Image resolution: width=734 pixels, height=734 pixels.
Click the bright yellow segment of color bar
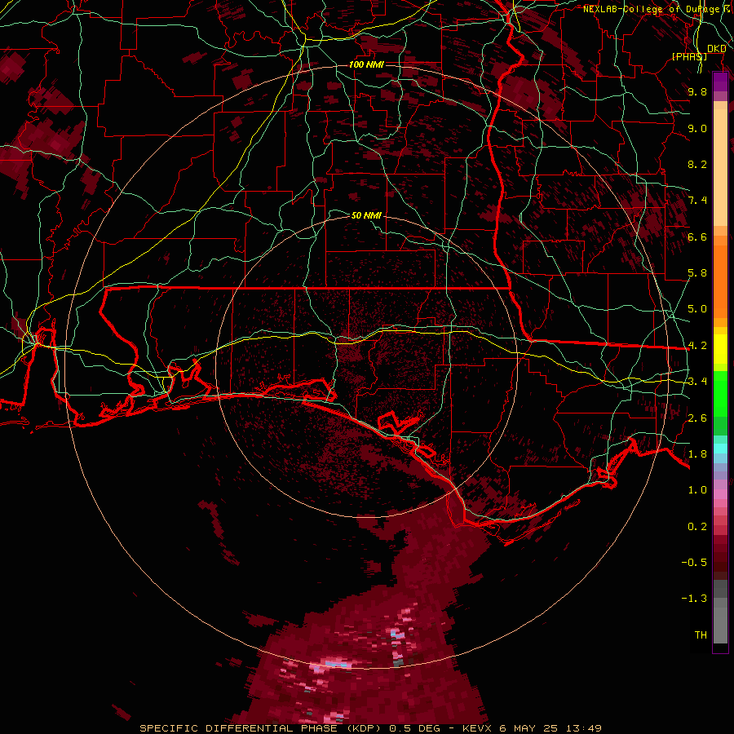(x=720, y=349)
